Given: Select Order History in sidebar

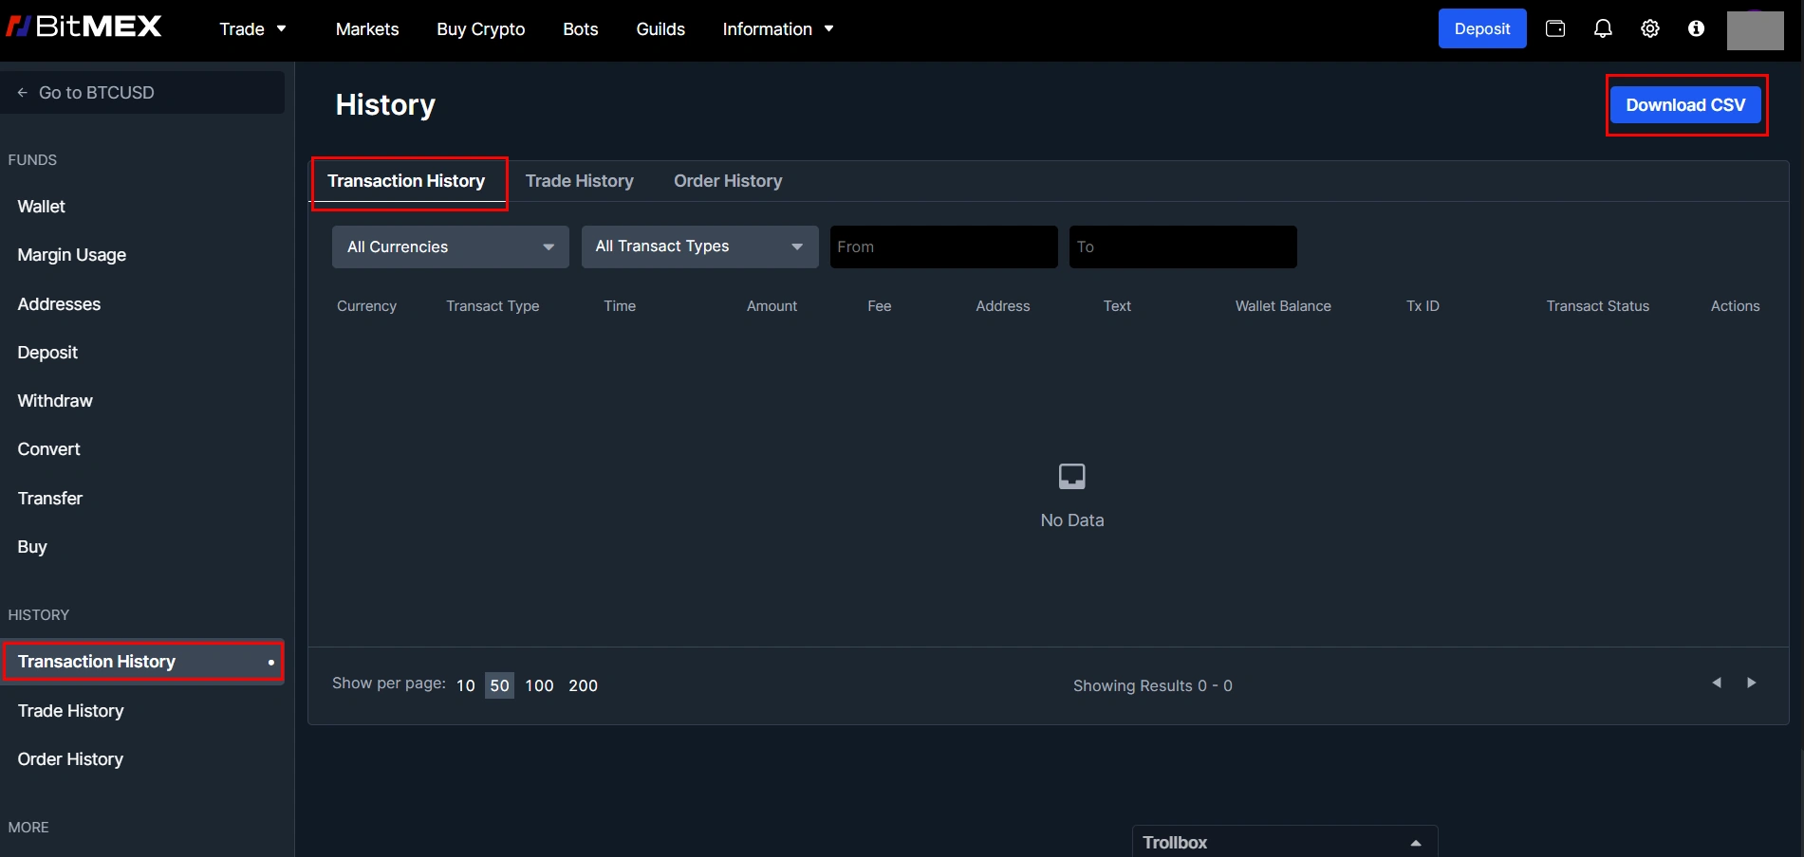Looking at the screenshot, I should [70, 759].
